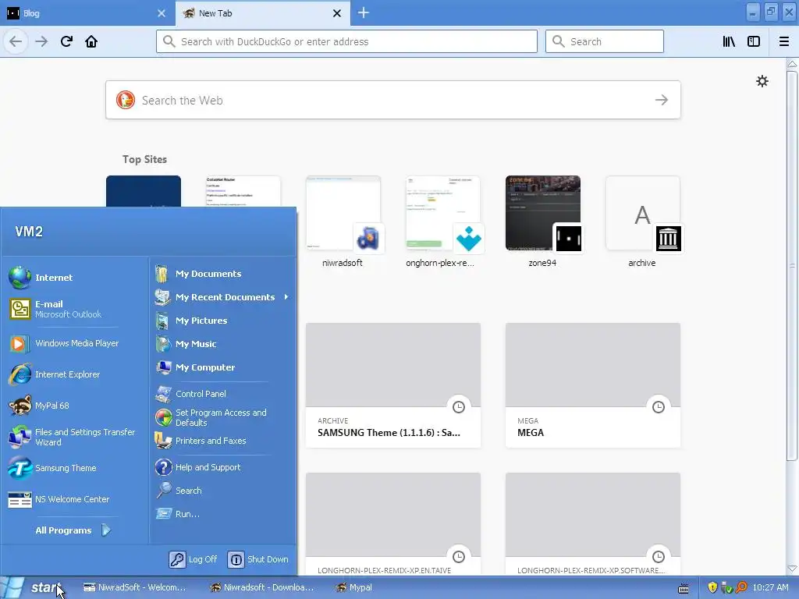Switch to Niwradsoft - Downloa... taskbar window

pyautogui.click(x=262, y=587)
